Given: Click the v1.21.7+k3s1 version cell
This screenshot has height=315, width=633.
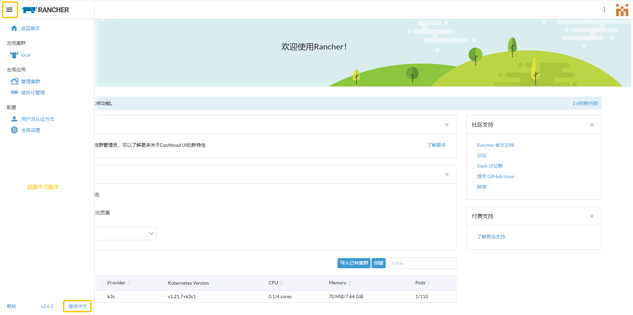Looking at the screenshot, I should pos(182,296).
